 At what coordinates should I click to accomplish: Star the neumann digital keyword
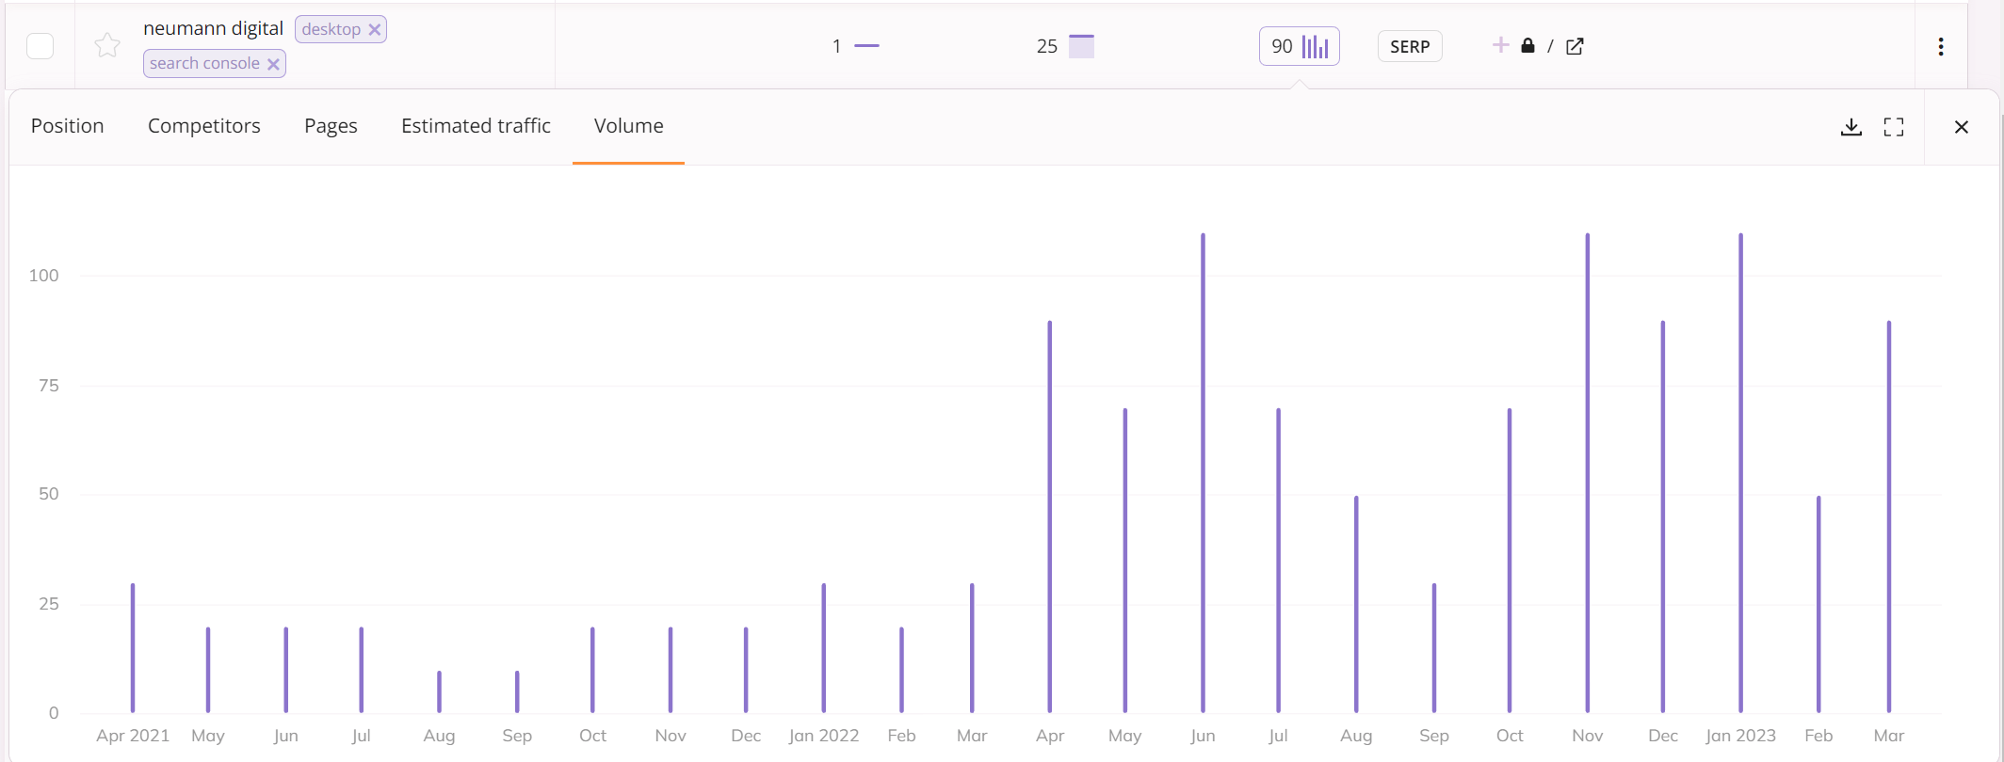[107, 45]
